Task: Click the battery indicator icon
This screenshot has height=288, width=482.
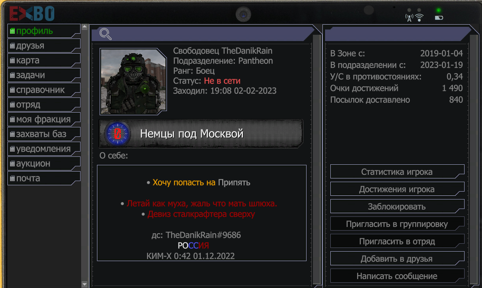Action: 439,18
